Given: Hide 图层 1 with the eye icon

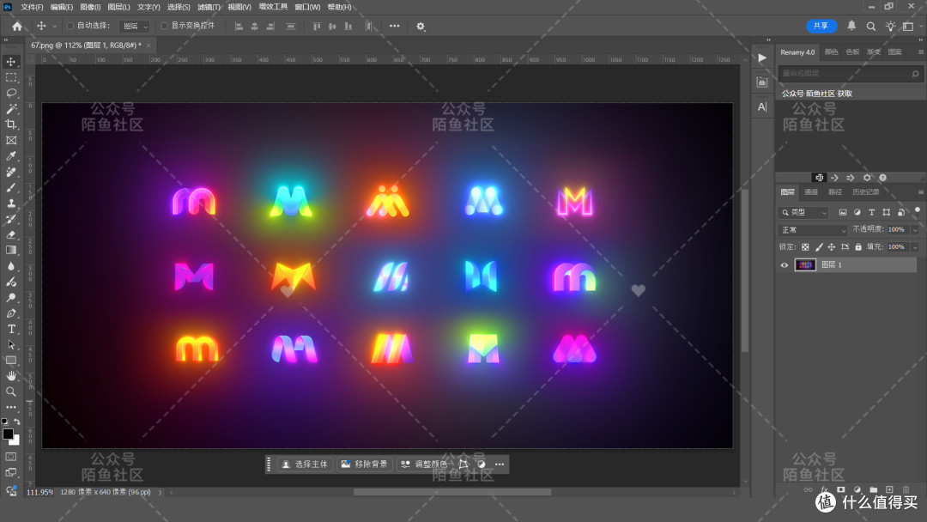Looking at the screenshot, I should (785, 264).
